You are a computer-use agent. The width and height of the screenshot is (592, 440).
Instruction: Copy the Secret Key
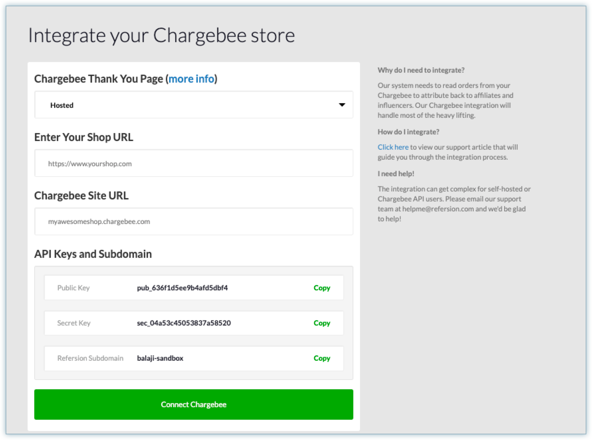[321, 323]
